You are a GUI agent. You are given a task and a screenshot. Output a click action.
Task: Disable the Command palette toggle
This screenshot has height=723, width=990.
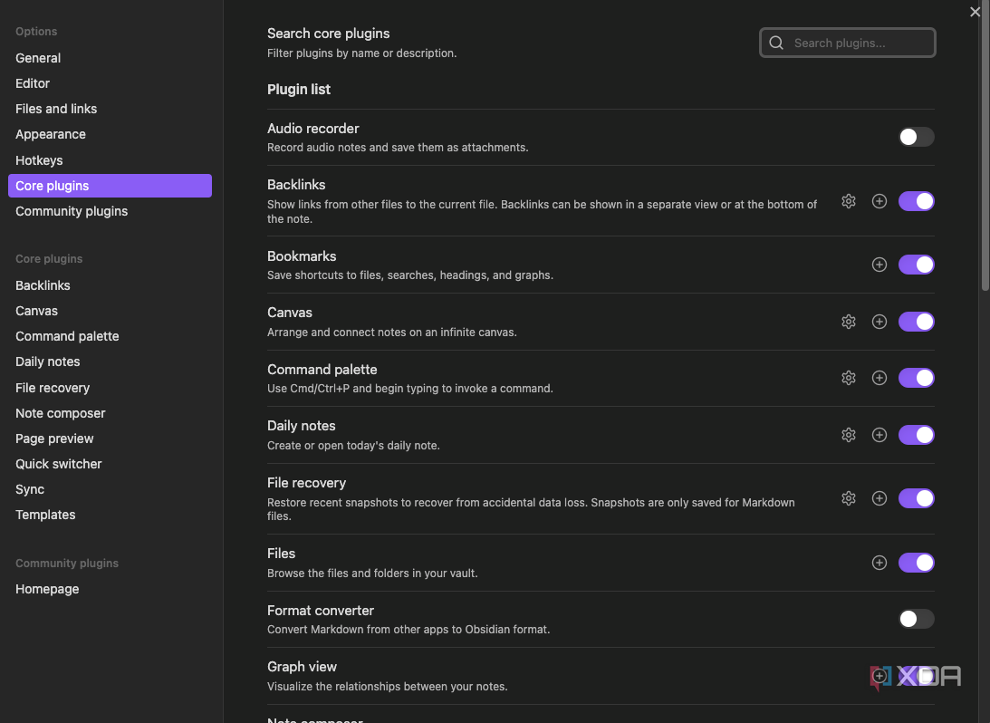(x=916, y=378)
